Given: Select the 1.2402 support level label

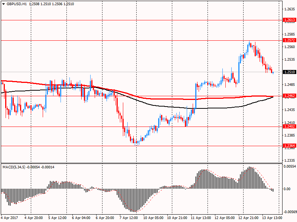Looking at the screenshot, I should [290, 127].
